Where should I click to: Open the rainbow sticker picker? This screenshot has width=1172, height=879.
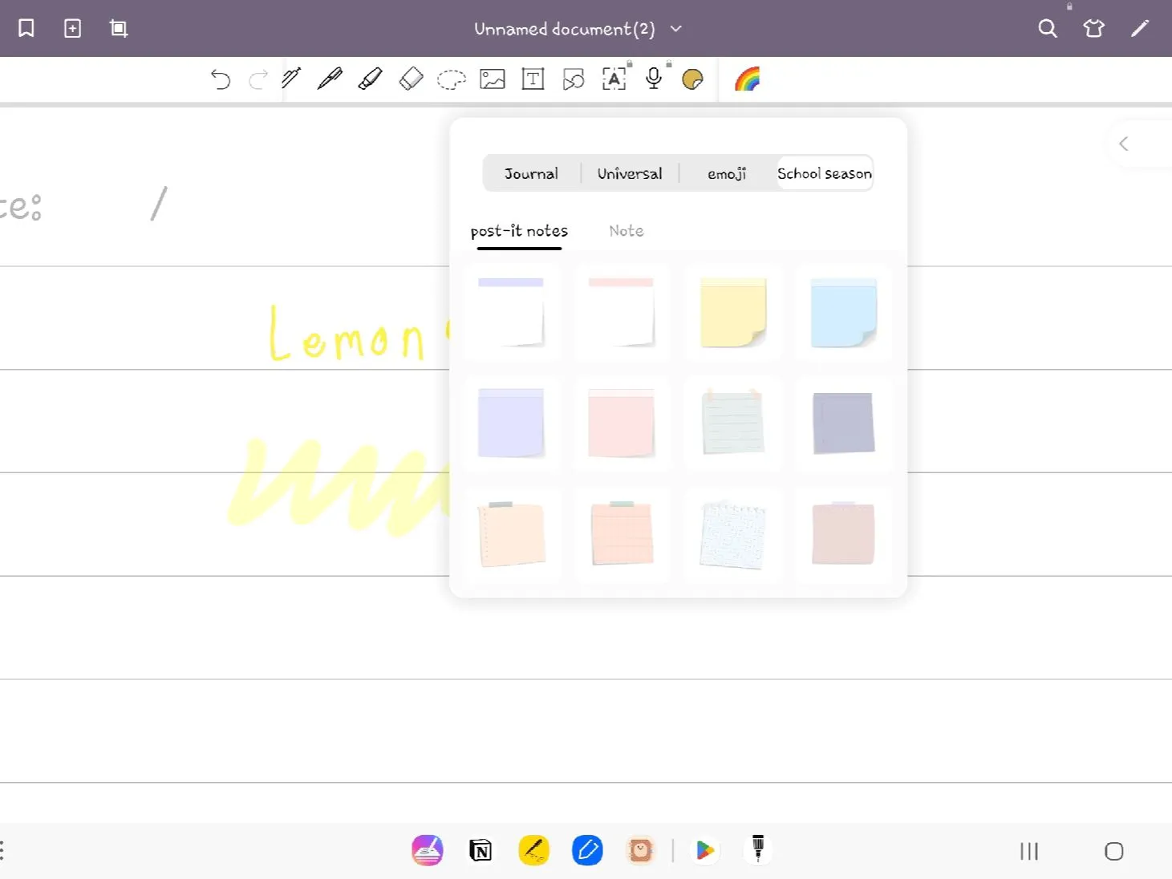pyautogui.click(x=748, y=79)
